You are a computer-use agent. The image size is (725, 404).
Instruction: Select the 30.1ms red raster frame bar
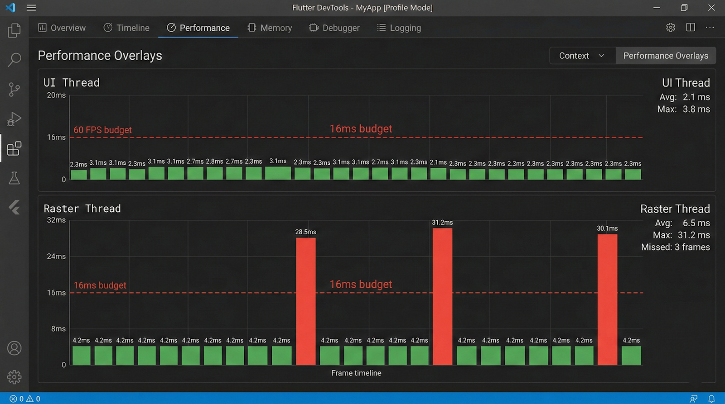click(x=607, y=299)
